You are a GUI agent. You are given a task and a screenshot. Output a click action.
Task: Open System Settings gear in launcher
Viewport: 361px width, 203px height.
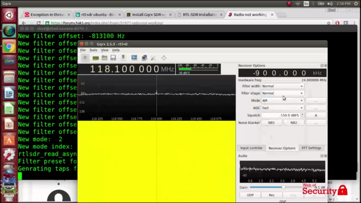(9, 155)
